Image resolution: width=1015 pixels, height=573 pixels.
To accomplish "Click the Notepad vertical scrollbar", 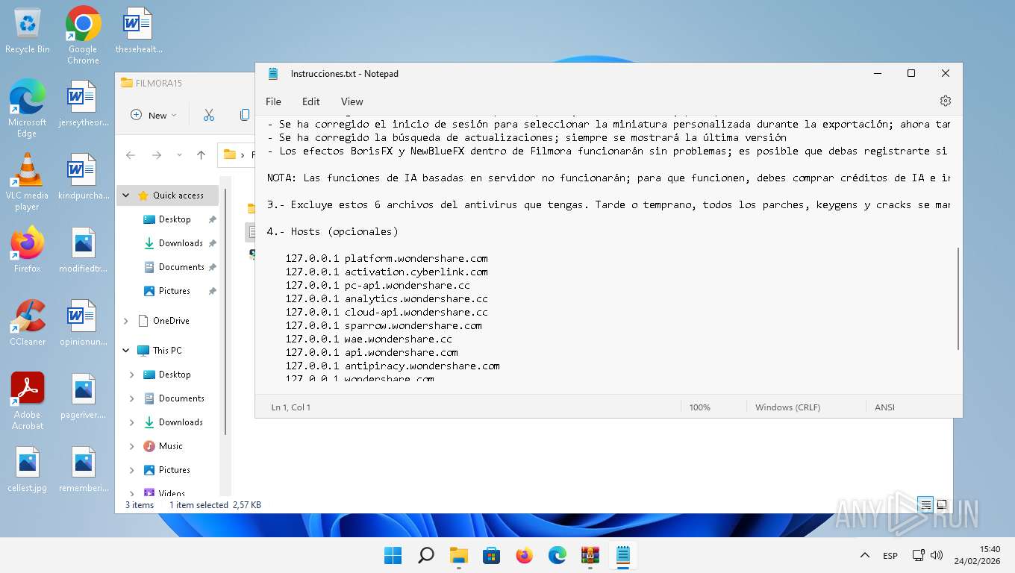I will pyautogui.click(x=958, y=298).
